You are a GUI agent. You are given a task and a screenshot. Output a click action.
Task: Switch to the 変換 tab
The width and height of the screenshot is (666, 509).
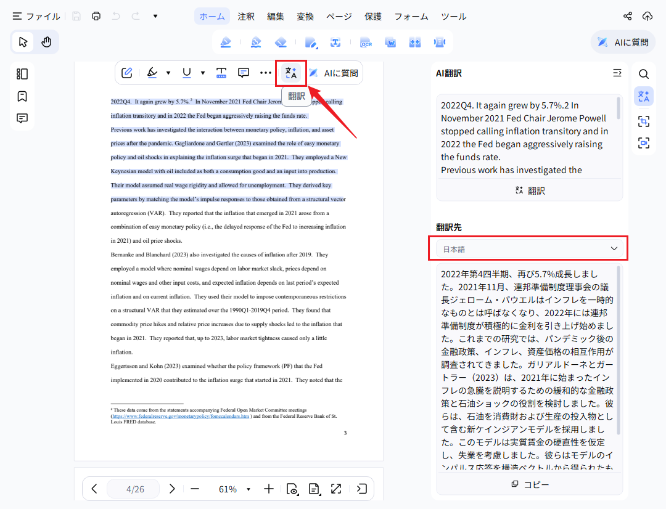pos(305,17)
